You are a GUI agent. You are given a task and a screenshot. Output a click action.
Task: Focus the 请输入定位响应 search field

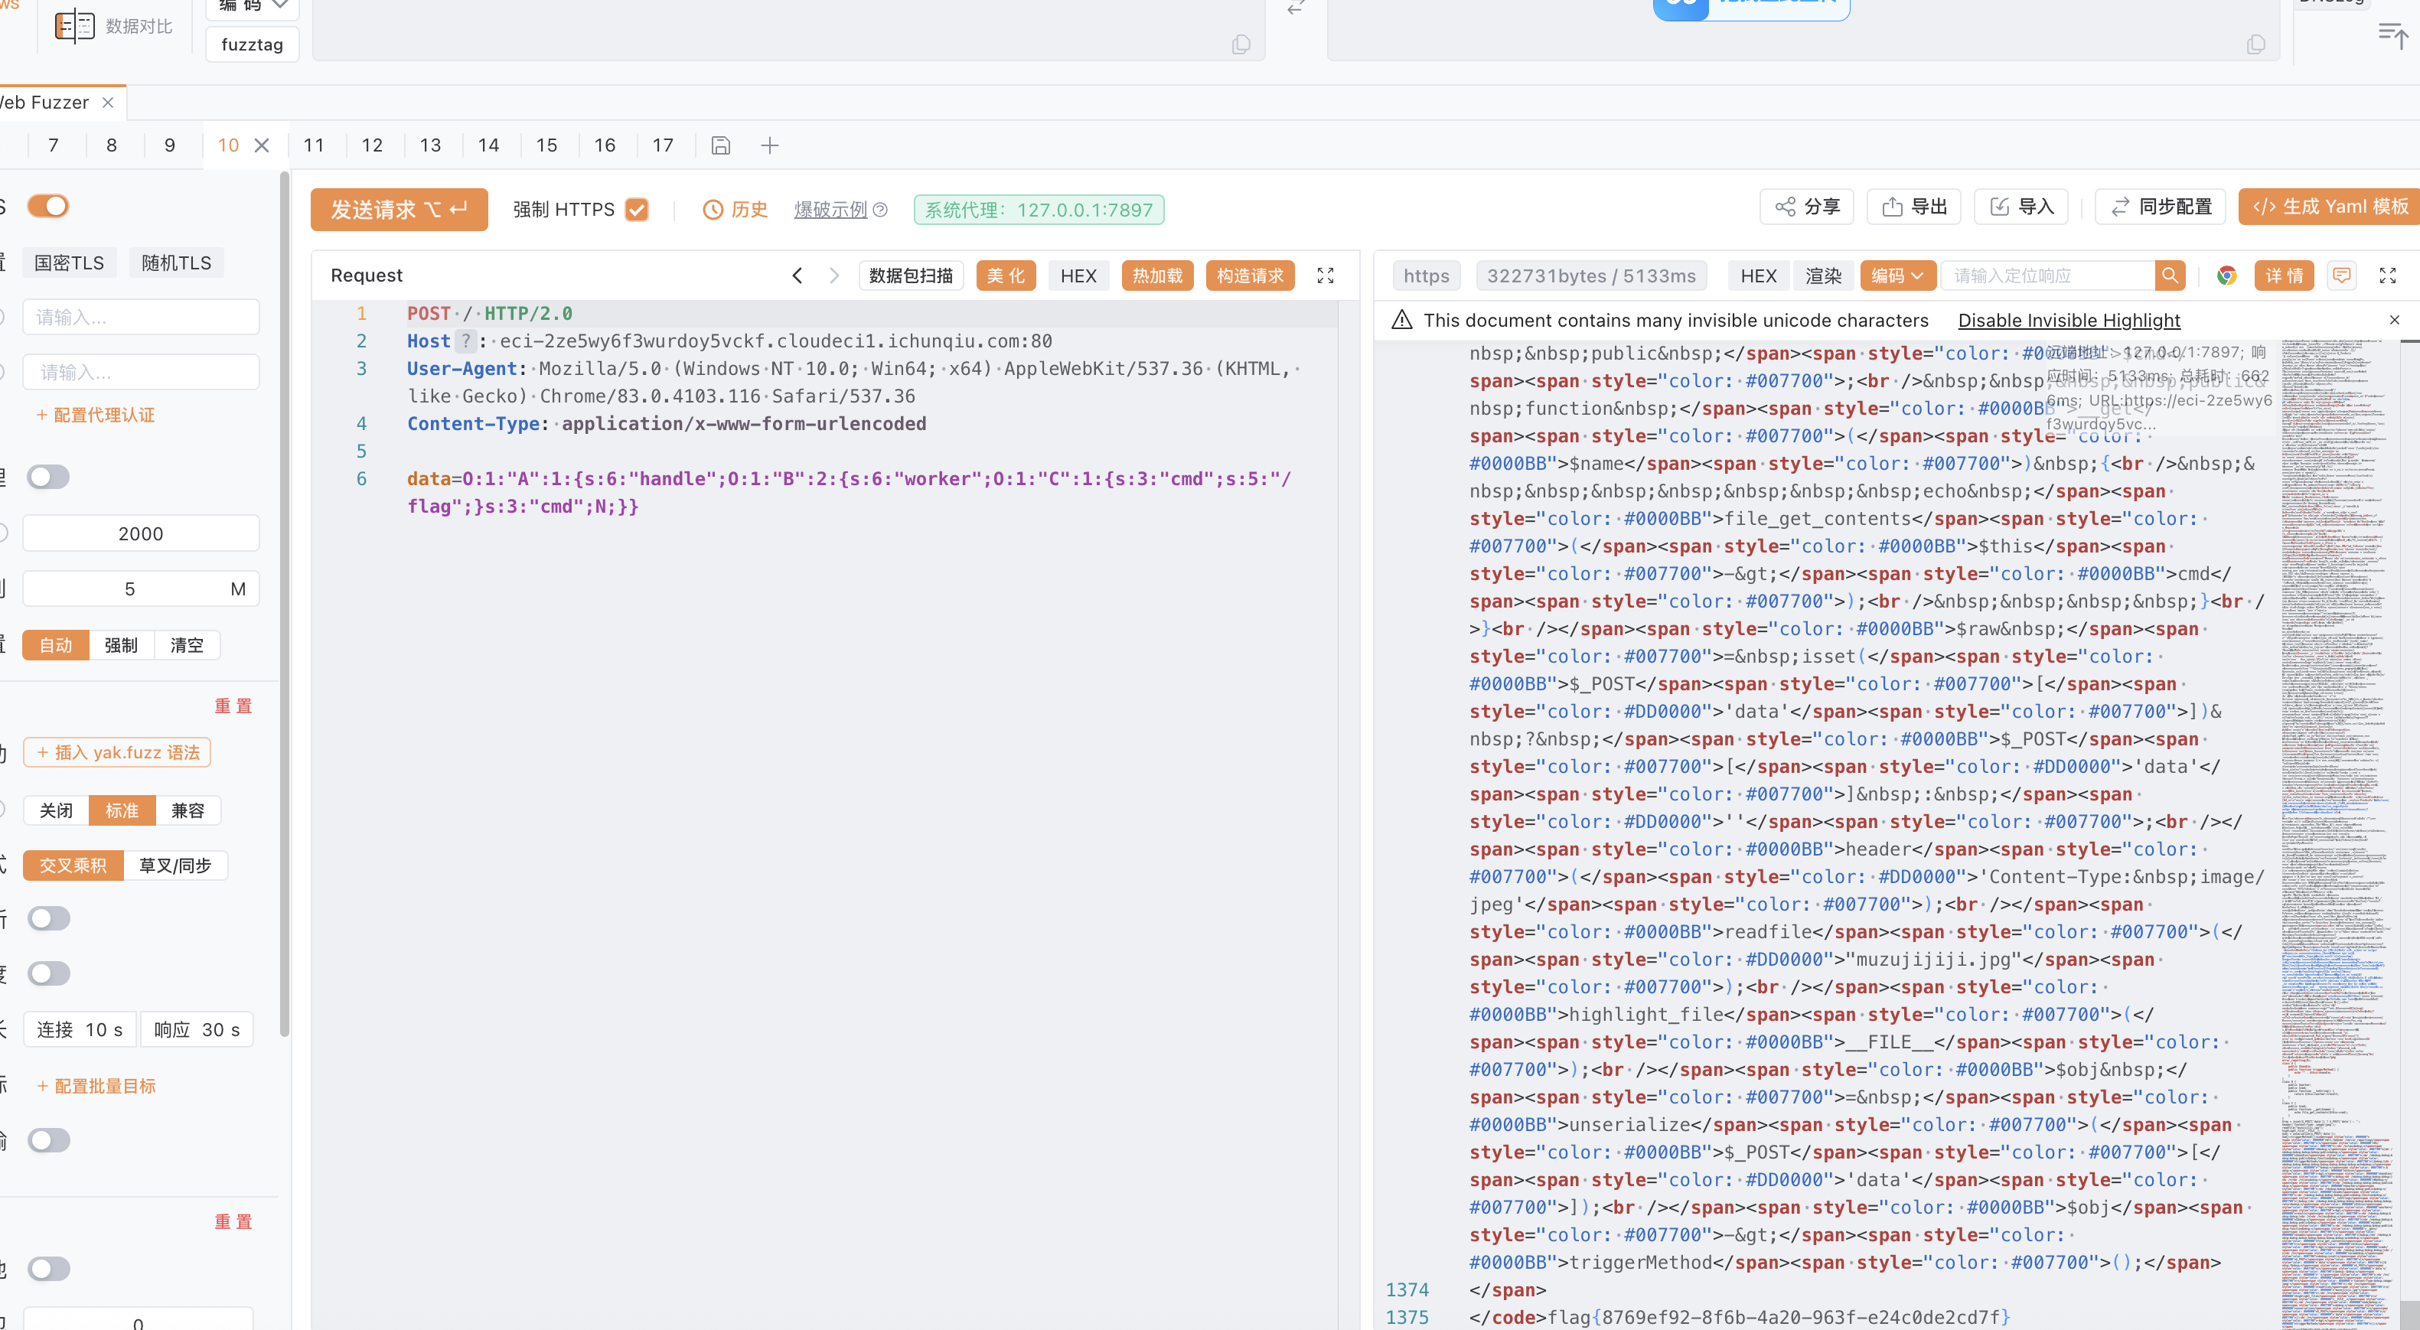click(2048, 275)
